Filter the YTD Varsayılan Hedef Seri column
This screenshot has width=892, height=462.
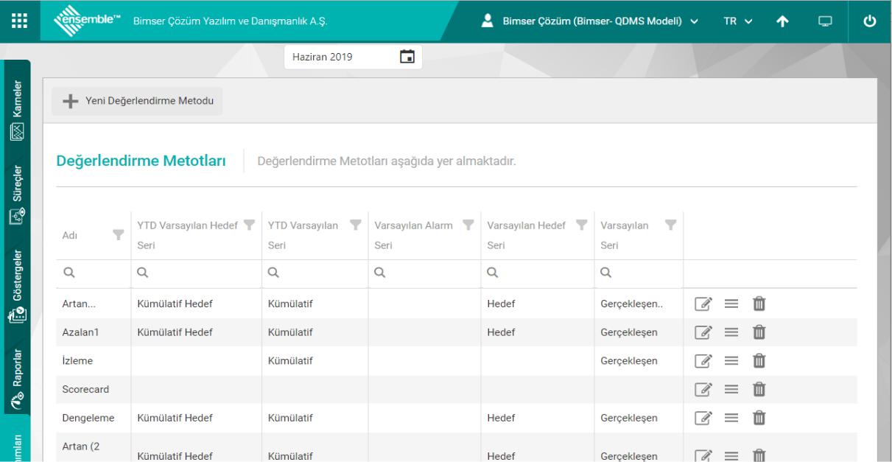(x=249, y=225)
